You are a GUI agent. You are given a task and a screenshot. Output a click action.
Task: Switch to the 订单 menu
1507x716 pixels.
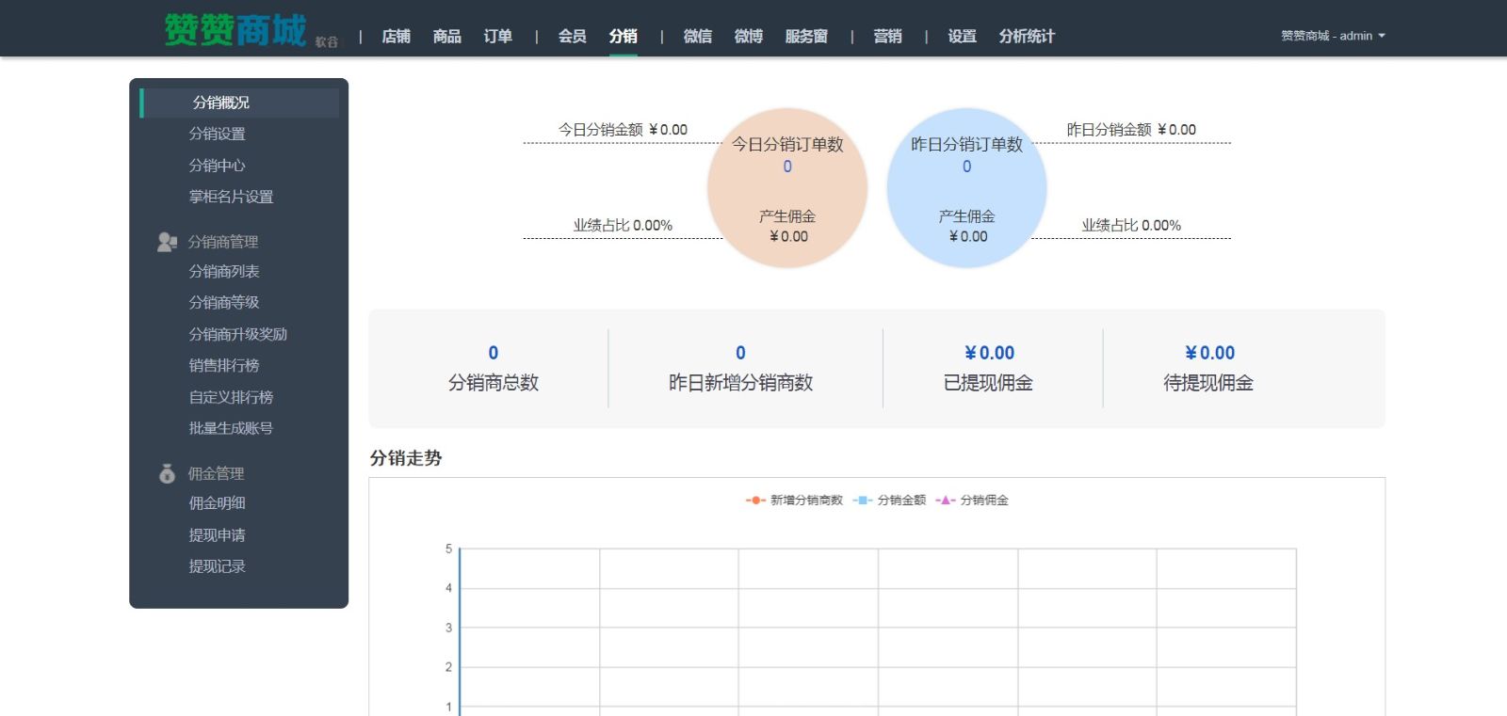click(497, 36)
